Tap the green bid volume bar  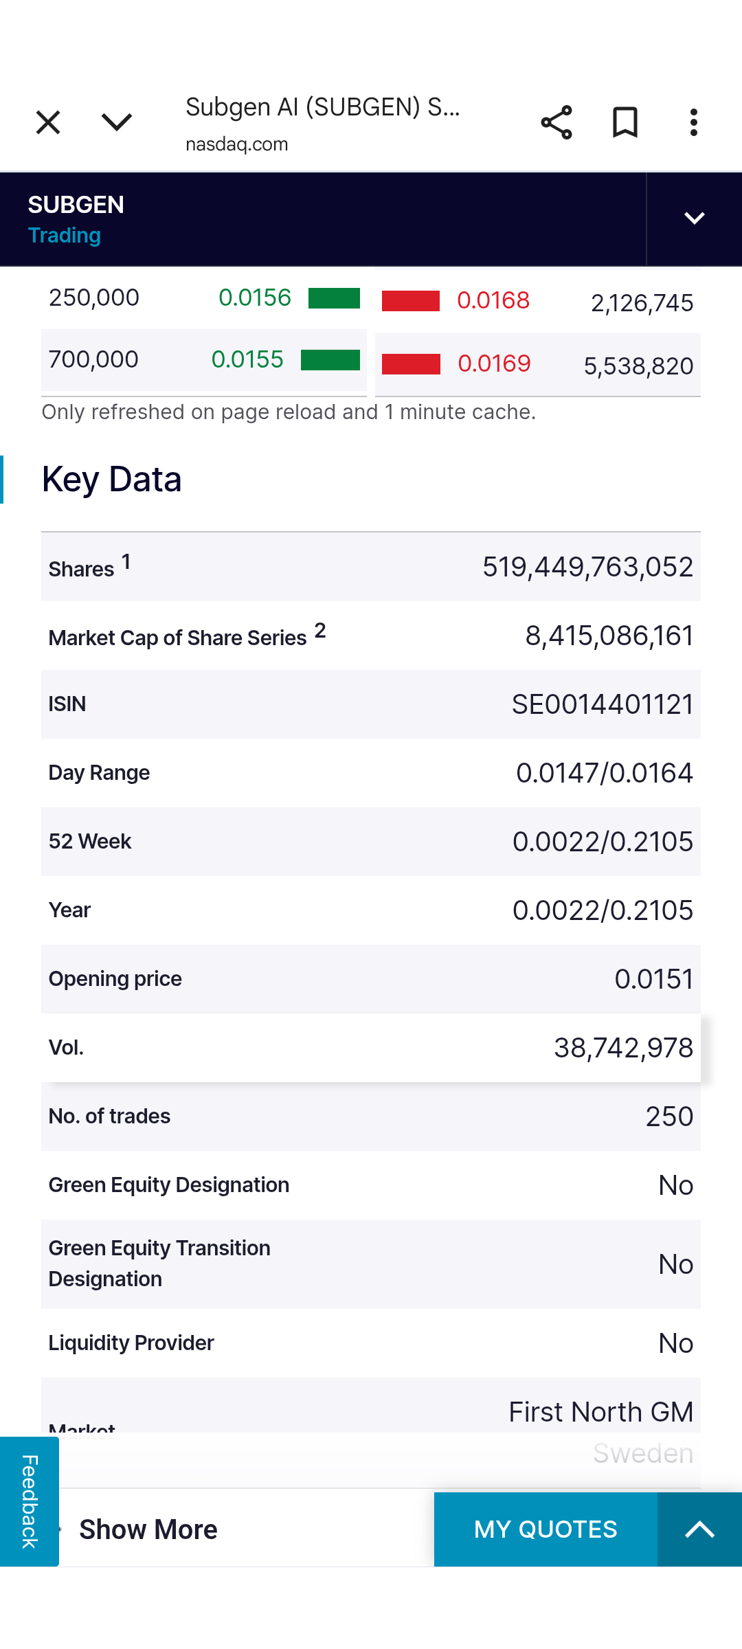tap(335, 299)
